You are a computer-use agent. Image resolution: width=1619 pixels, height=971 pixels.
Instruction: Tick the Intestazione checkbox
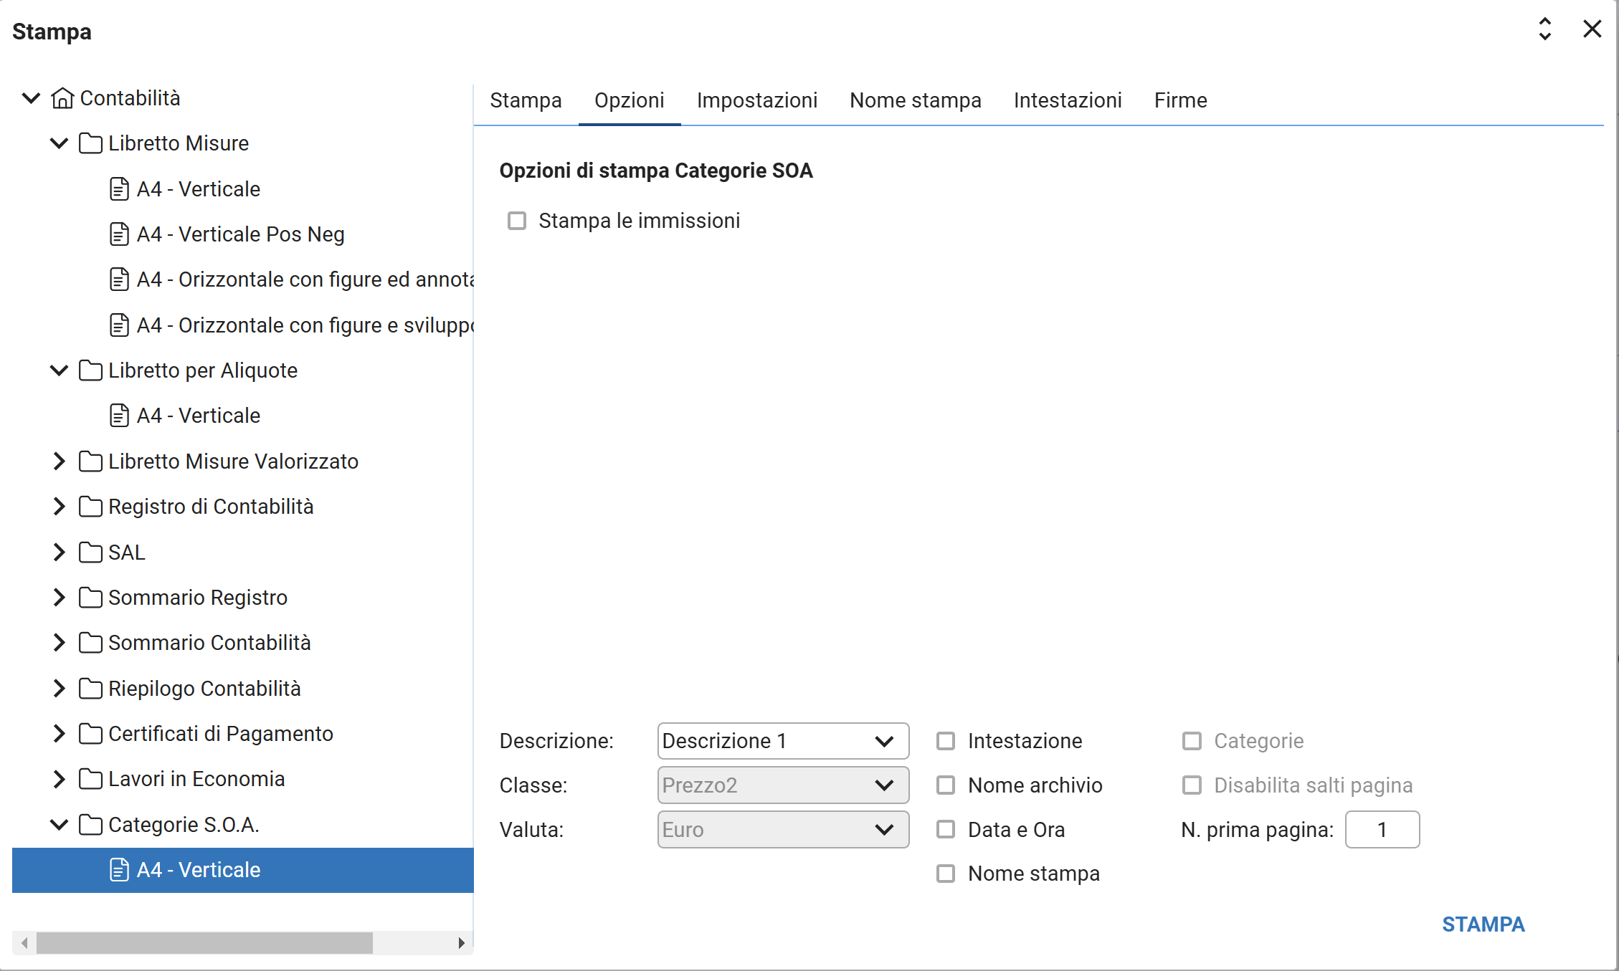click(946, 741)
